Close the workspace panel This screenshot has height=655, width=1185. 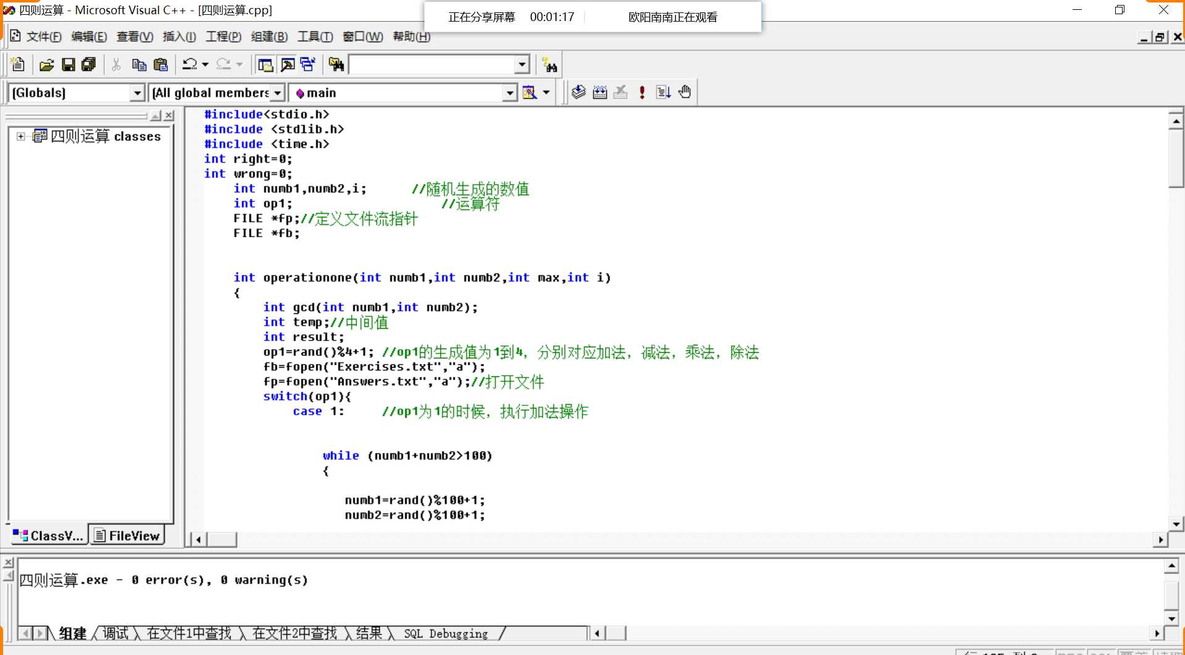click(169, 116)
